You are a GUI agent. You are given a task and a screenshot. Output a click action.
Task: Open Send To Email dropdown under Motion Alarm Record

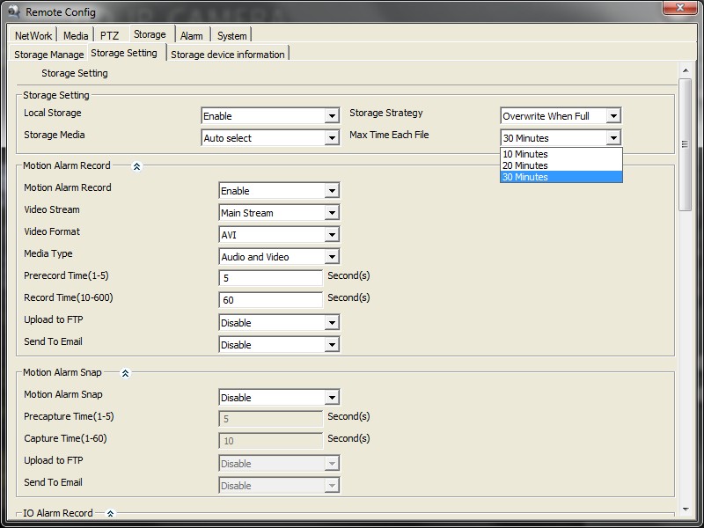click(x=279, y=344)
